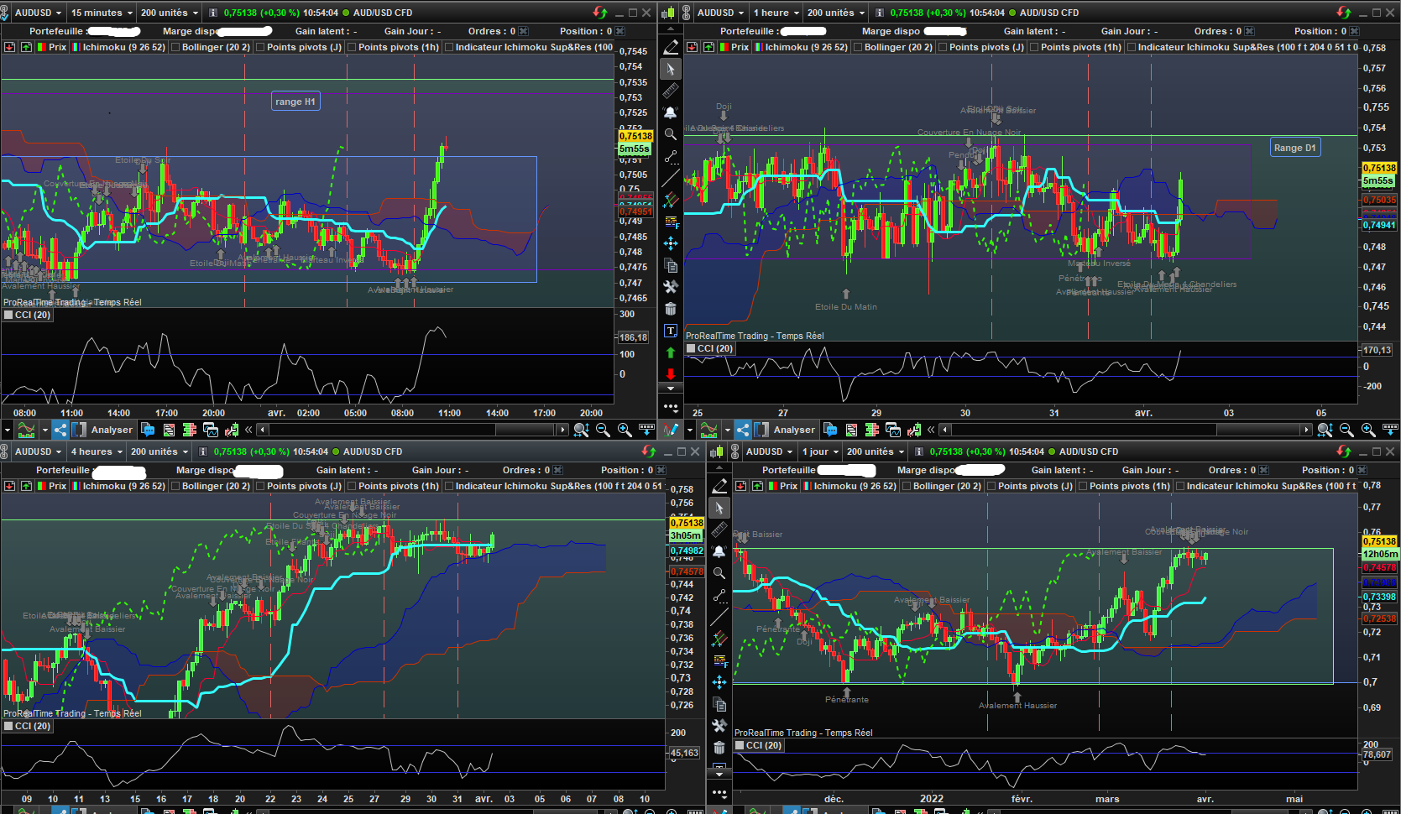Image resolution: width=1401 pixels, height=814 pixels.
Task: Click the share icon in the 15 minutes chart
Action: click(x=60, y=430)
